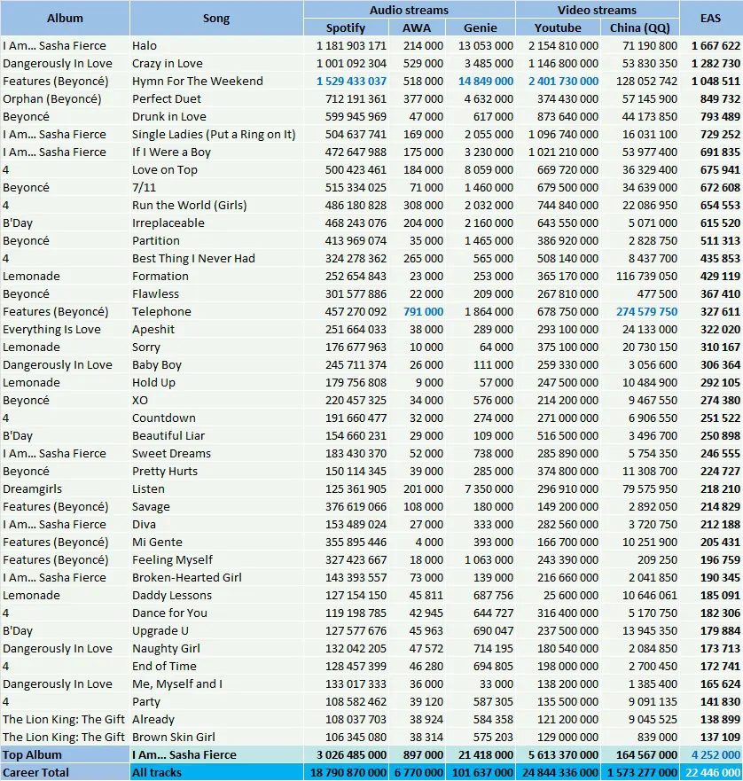Select the Video streams group header

point(597,10)
